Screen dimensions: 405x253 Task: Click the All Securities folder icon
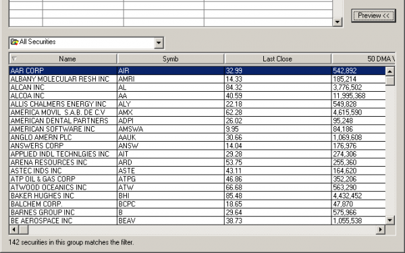point(14,42)
